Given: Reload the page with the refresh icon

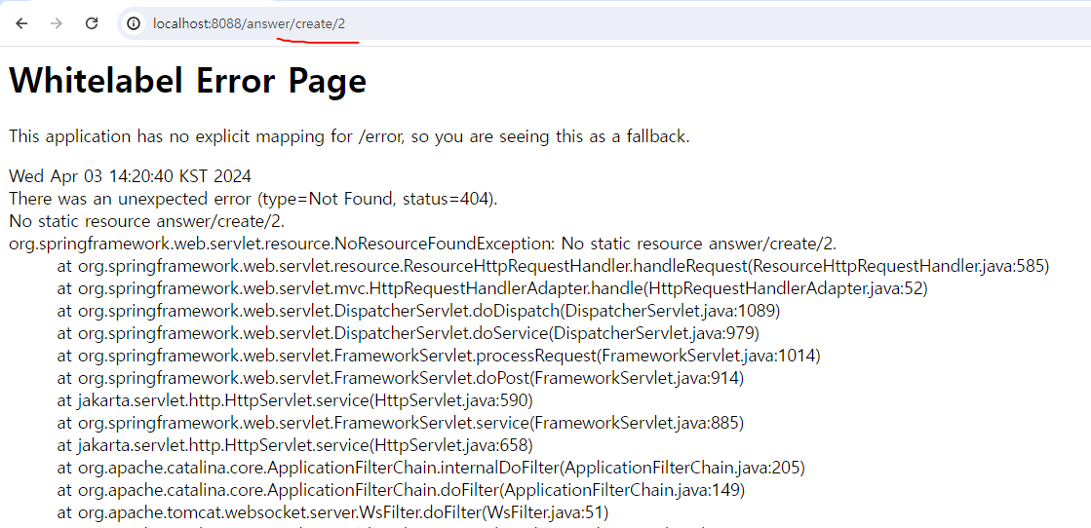Looking at the screenshot, I should [91, 23].
